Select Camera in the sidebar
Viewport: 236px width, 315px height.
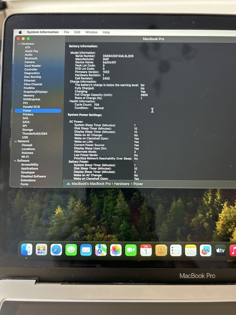pyautogui.click(x=30, y=62)
